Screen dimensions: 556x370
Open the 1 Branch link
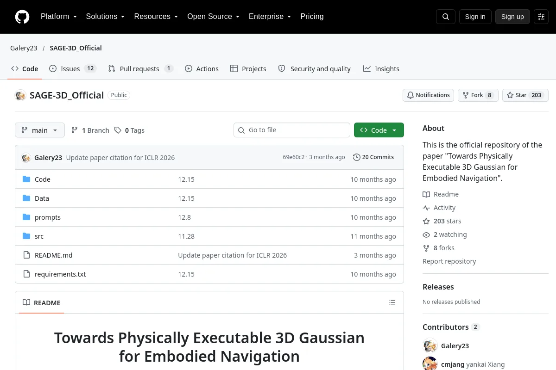[x=90, y=130]
